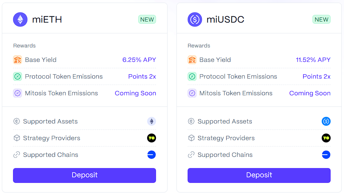The height and width of the screenshot is (194, 344).
Task: Click the YO strategy provider icon in miETH card
Action: click(x=151, y=138)
